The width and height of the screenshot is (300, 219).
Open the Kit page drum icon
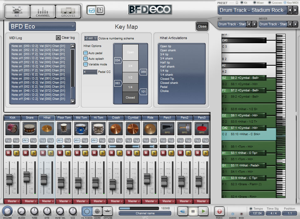coord(17,12)
